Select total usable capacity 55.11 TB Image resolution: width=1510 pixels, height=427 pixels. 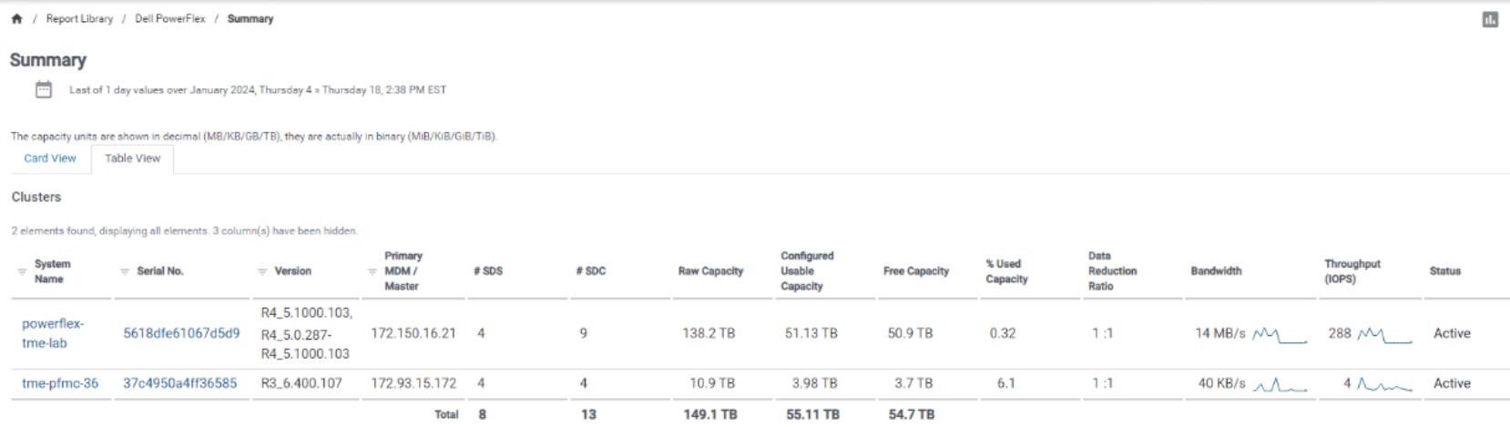pos(813,414)
